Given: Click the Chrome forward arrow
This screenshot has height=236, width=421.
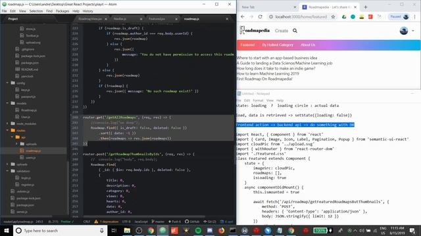Looking at the screenshot, I should [251, 16].
